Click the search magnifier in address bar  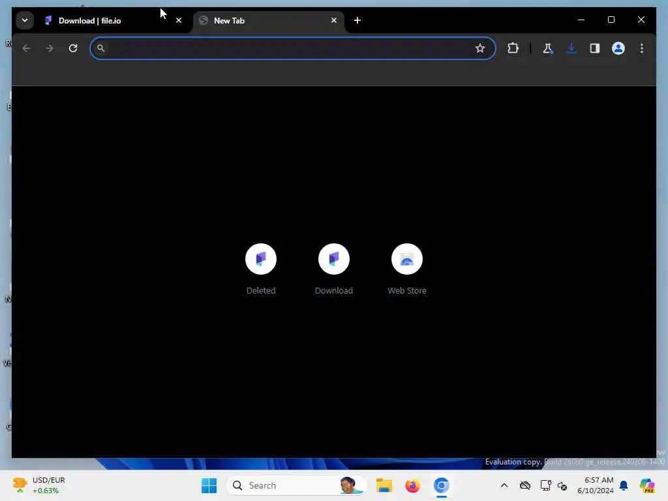click(x=100, y=48)
